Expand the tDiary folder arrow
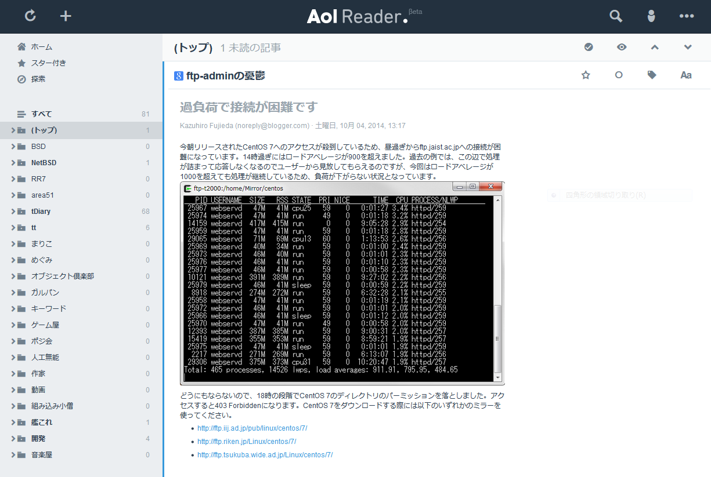The width and height of the screenshot is (711, 477). coord(13,211)
